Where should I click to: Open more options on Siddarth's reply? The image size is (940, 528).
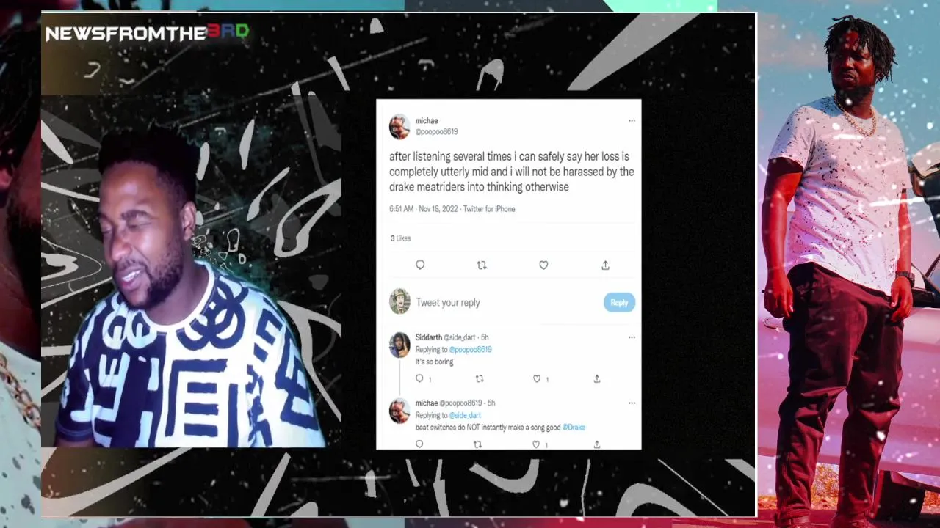[x=632, y=337]
